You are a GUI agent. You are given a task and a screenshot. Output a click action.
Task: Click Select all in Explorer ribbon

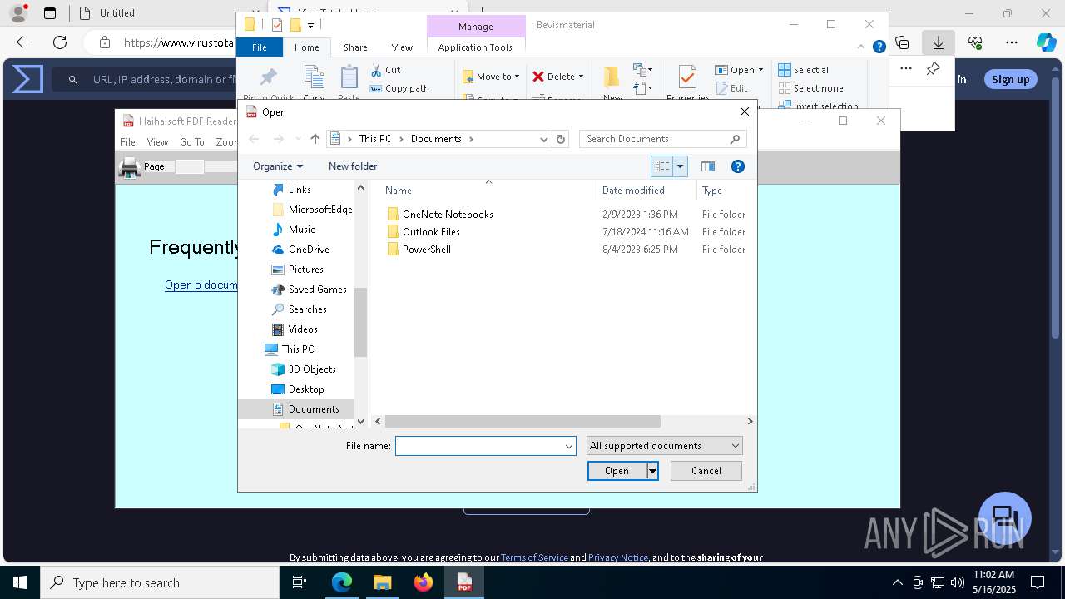(805, 70)
